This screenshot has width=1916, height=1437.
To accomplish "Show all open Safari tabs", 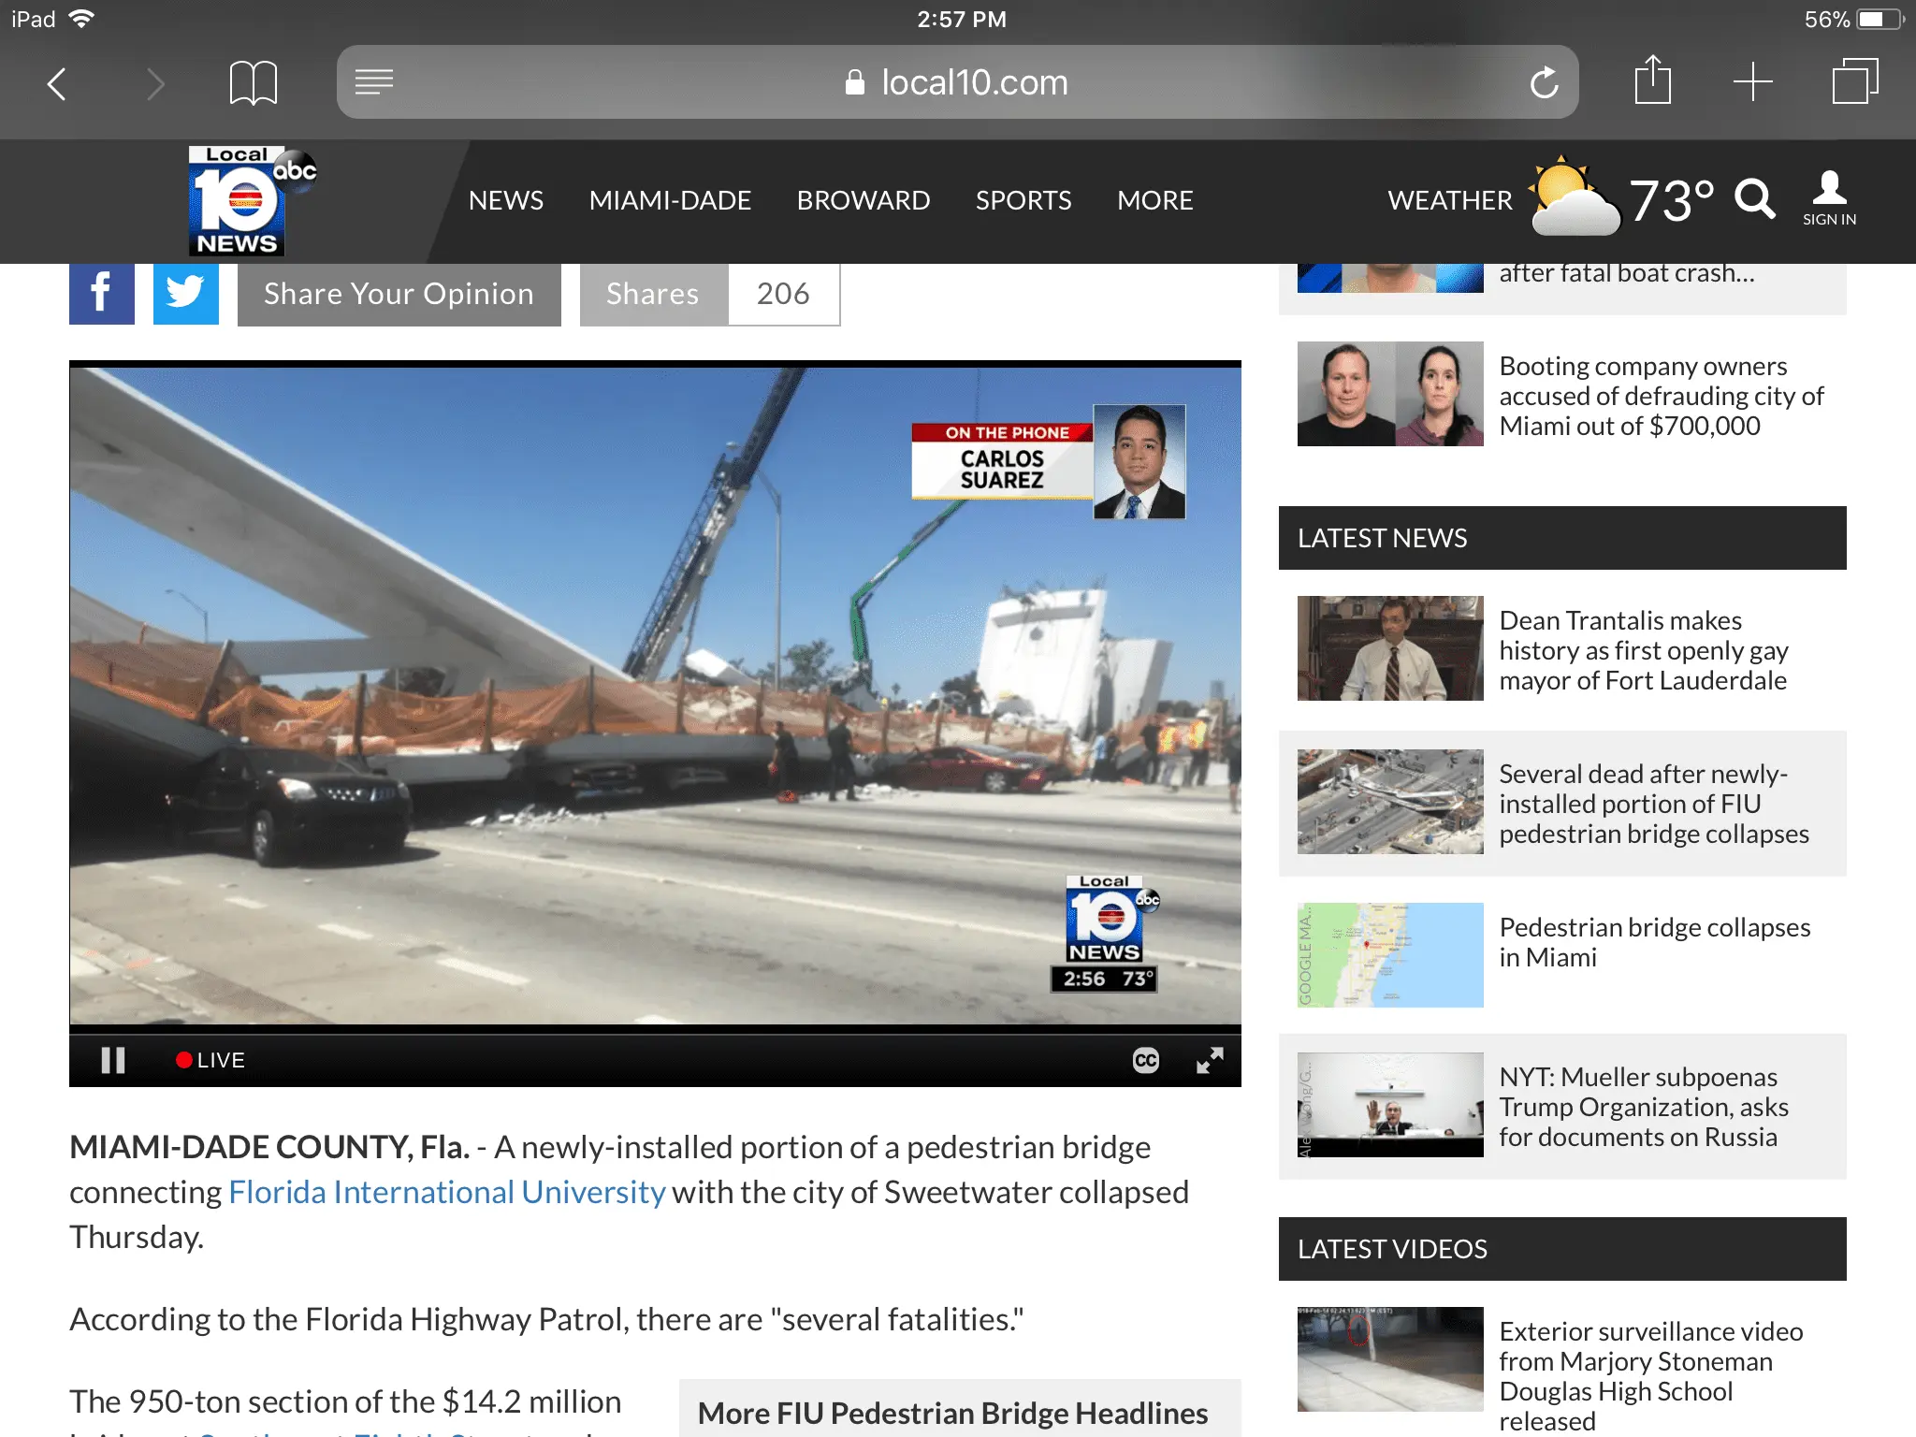I will coord(1855,81).
